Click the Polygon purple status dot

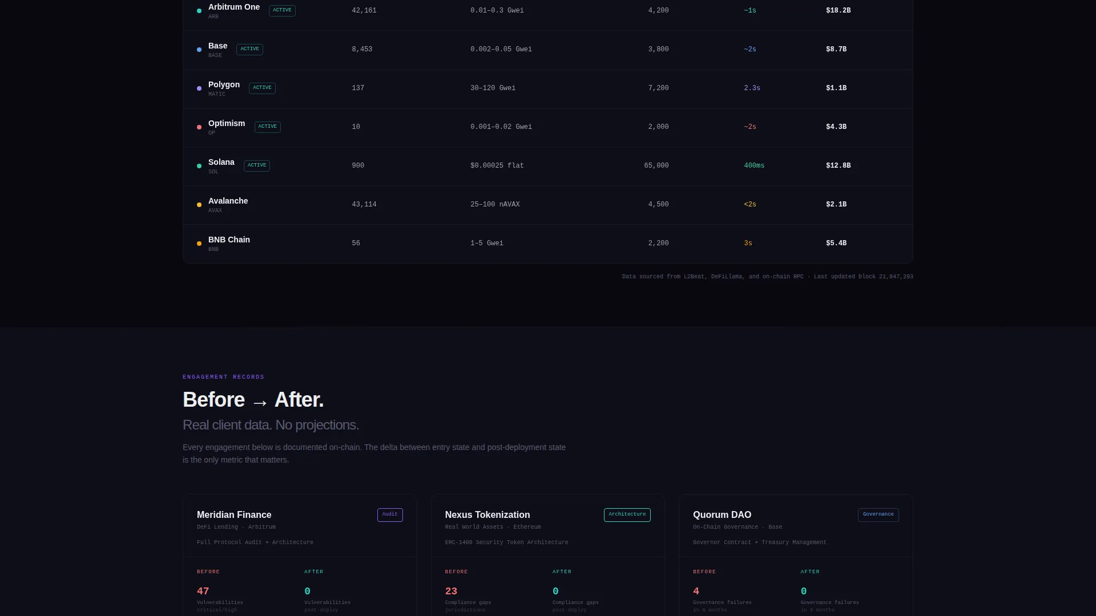point(199,88)
